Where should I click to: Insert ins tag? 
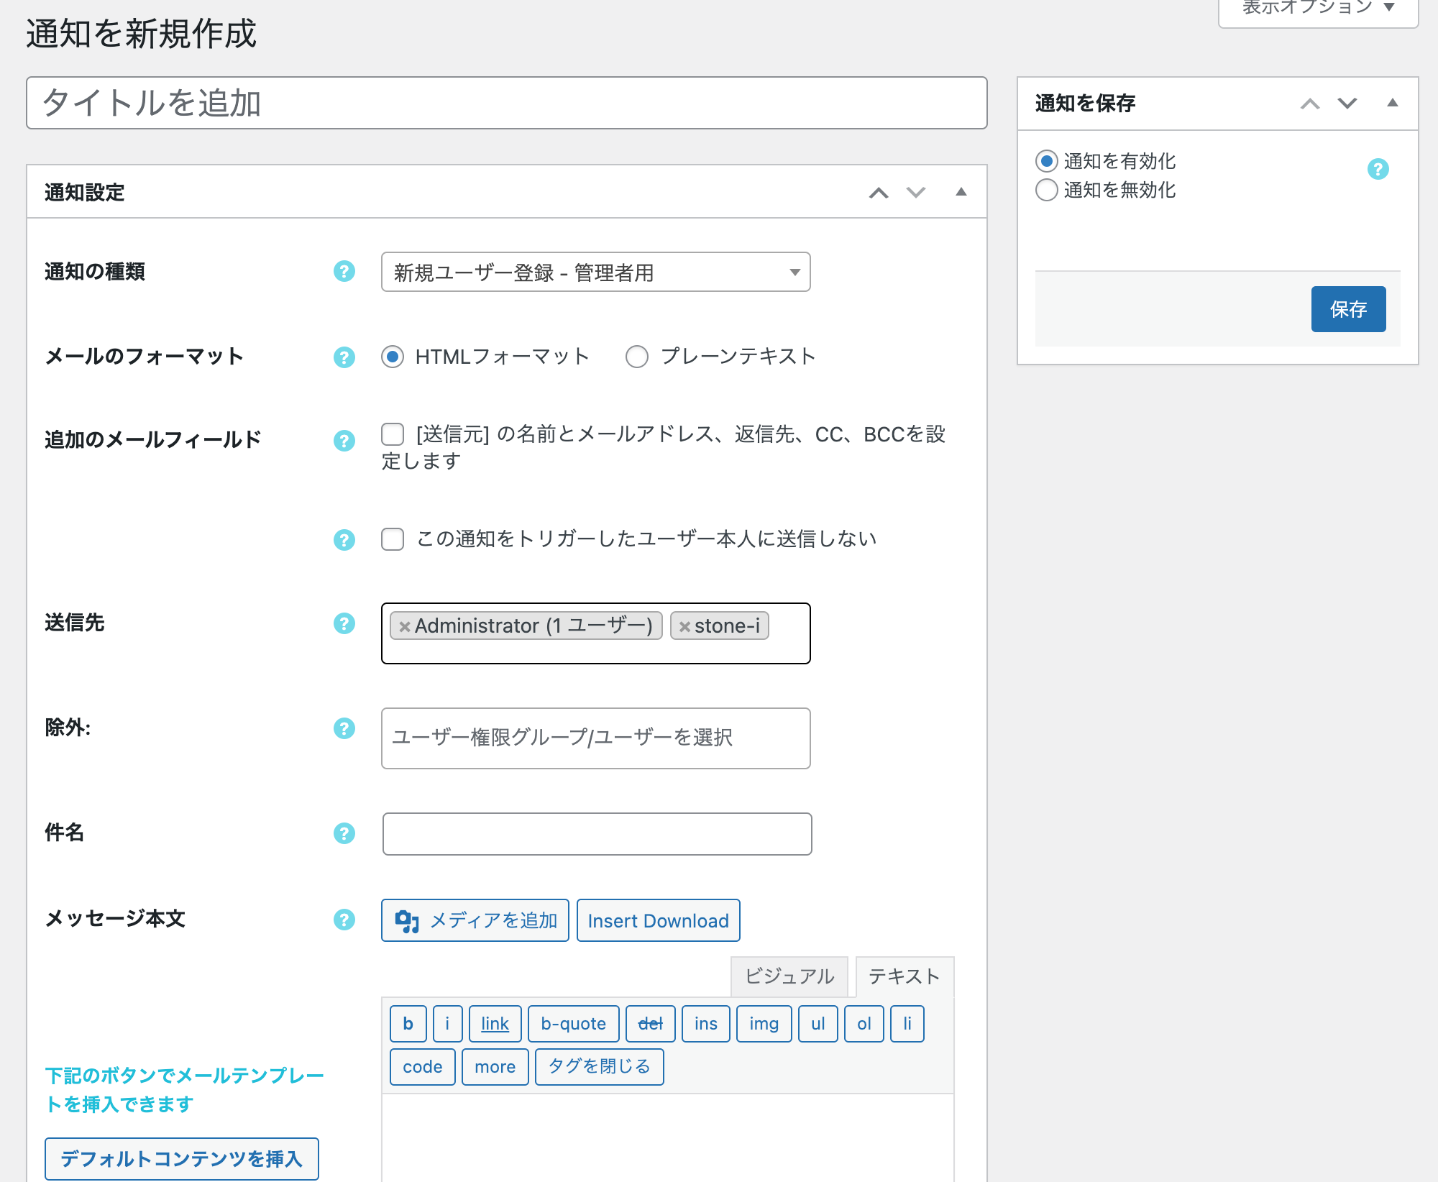coord(705,1024)
